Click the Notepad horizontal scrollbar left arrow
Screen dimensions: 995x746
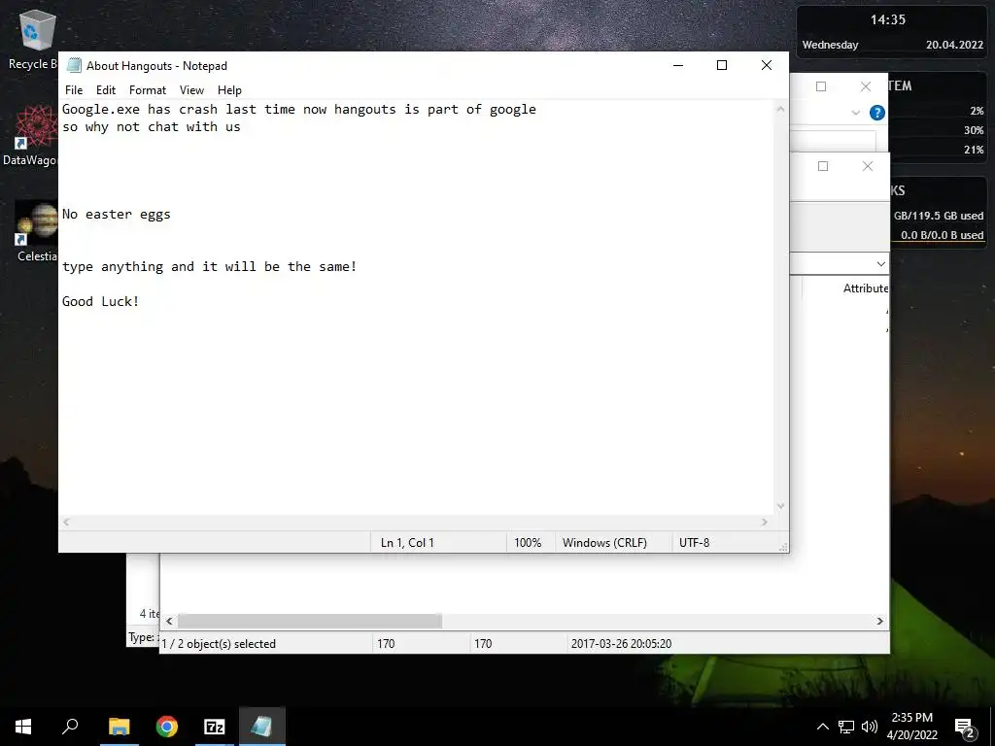(67, 522)
